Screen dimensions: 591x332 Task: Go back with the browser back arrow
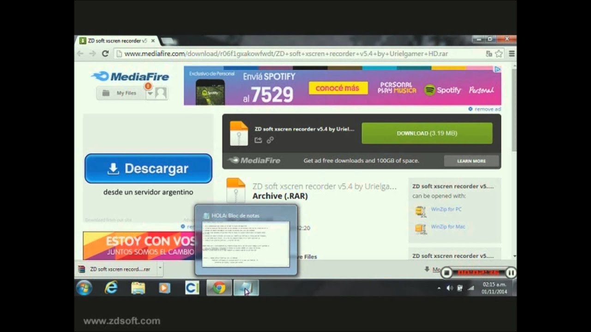click(80, 53)
